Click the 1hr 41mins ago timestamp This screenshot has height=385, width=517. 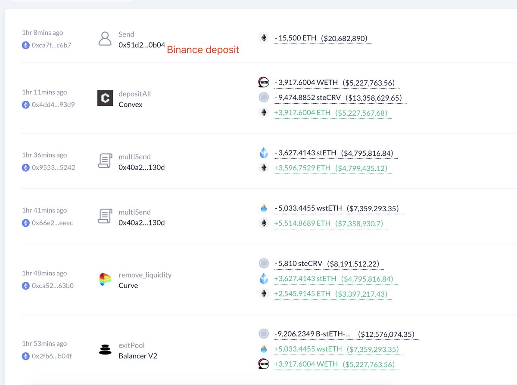click(x=44, y=210)
